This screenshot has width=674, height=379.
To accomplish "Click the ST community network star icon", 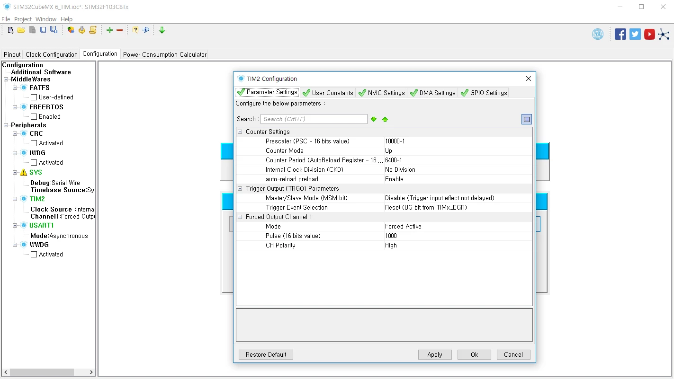I will 664,34.
